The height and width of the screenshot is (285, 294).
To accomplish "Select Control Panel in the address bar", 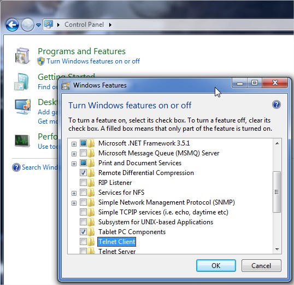I will click(x=84, y=25).
